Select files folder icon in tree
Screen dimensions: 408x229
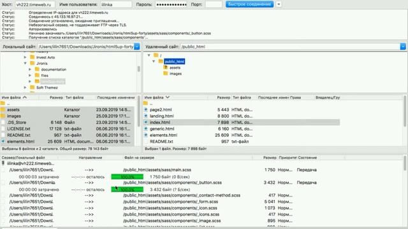click(x=37, y=75)
